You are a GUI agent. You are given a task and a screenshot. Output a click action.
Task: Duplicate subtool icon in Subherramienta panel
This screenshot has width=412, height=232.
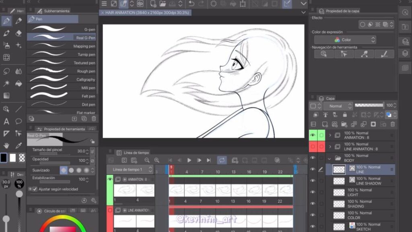tap(84, 119)
